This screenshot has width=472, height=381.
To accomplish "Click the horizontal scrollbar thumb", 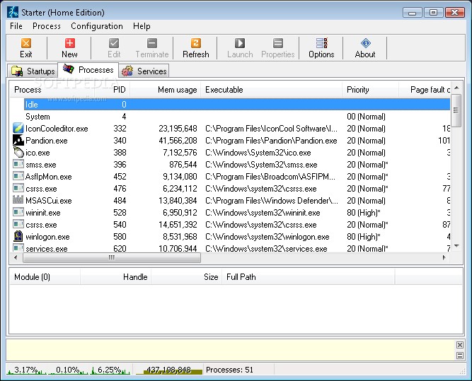I will 112,258.
